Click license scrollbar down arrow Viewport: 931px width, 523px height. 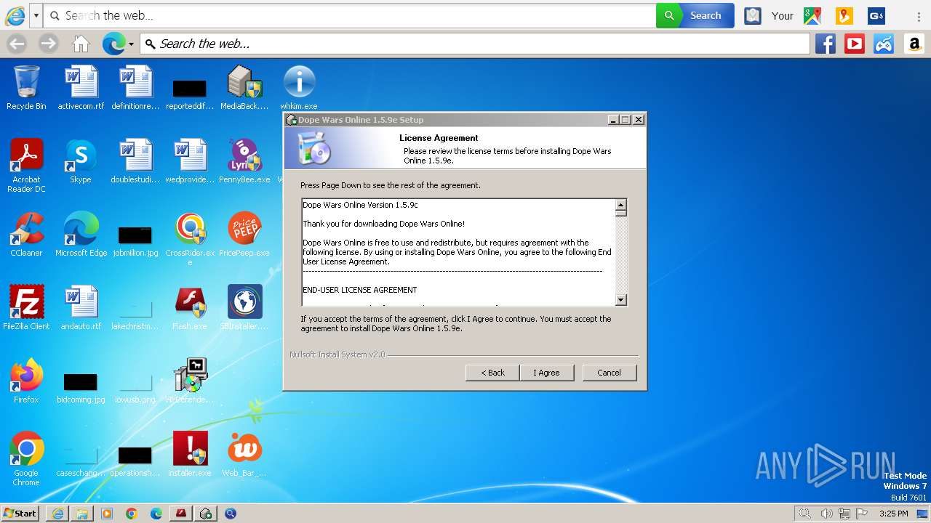620,299
